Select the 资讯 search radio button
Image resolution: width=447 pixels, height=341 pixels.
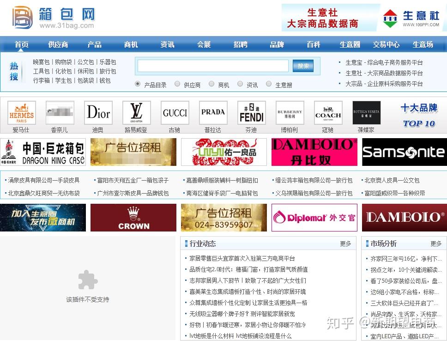click(240, 84)
